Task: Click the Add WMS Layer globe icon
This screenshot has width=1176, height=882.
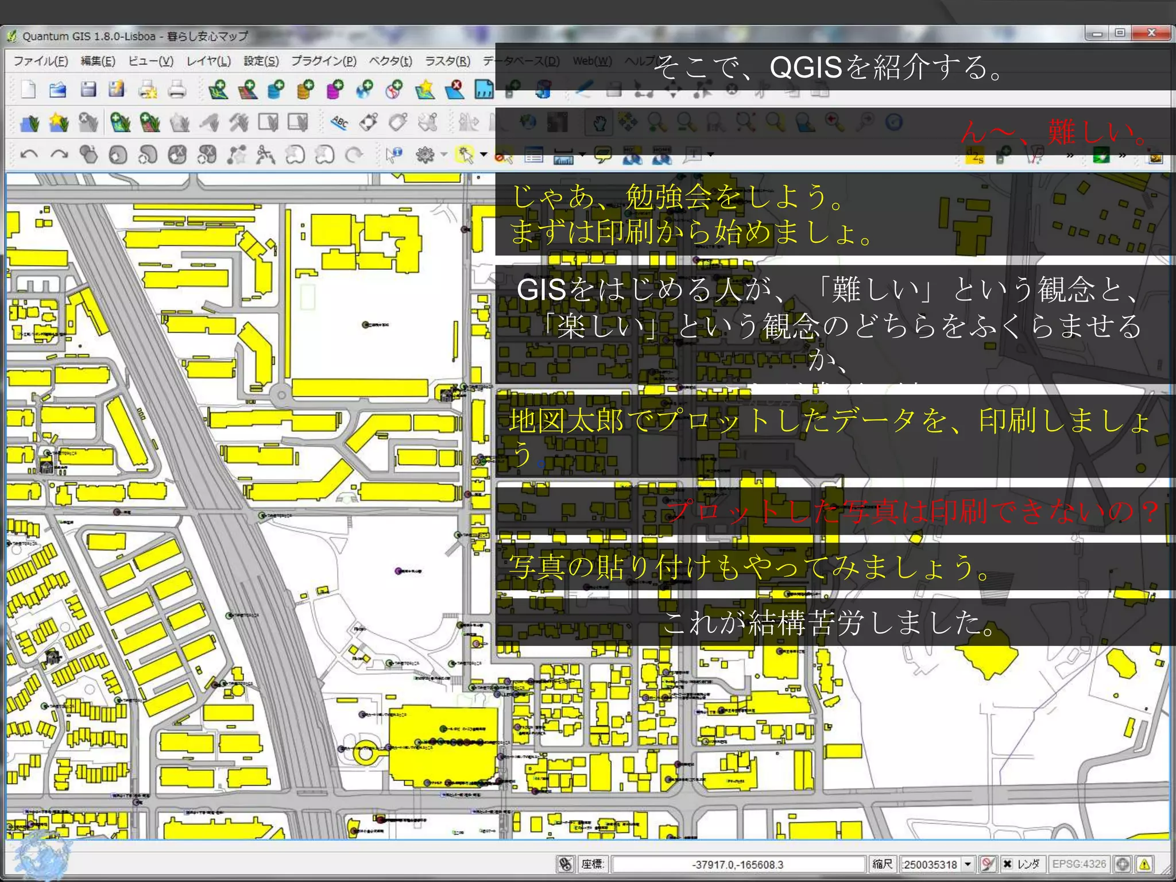Action: [x=365, y=90]
